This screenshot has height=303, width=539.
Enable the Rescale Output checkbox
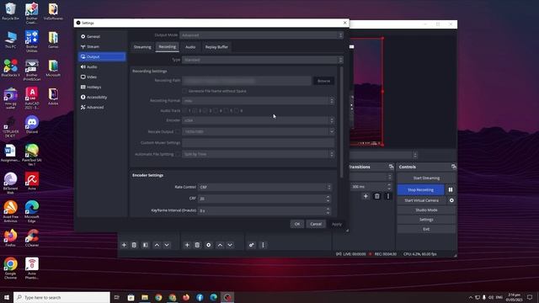[178, 131]
